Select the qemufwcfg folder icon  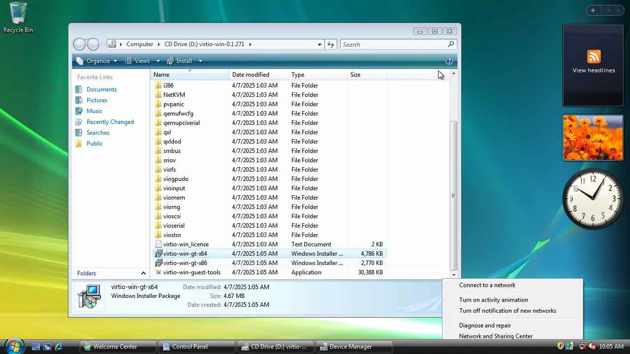pos(158,114)
